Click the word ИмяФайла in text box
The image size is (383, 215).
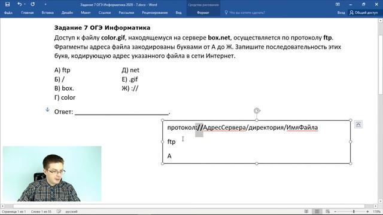(302, 127)
